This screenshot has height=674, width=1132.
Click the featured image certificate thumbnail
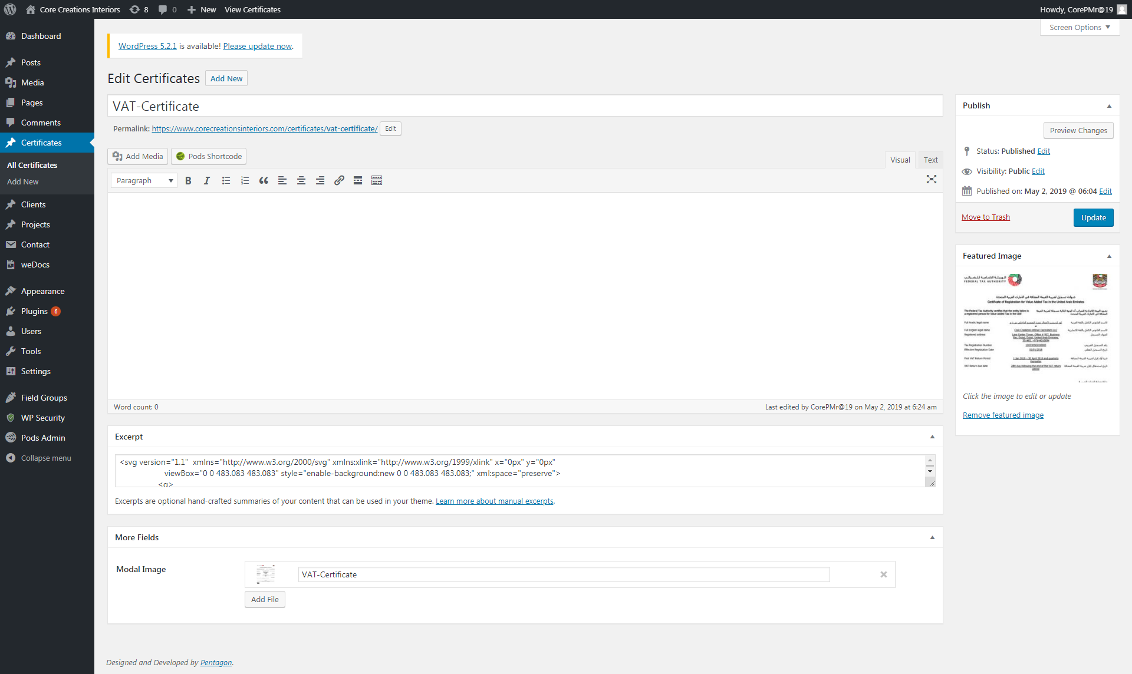point(1036,328)
